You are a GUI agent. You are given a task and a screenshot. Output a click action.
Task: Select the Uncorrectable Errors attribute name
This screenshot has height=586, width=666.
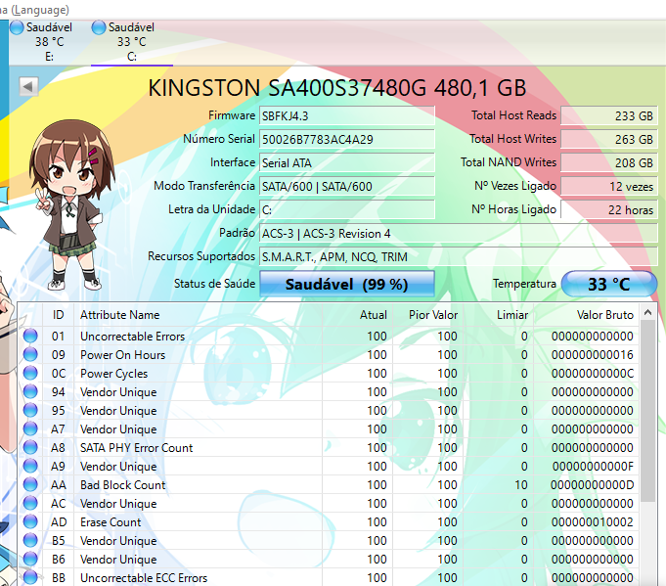133,337
